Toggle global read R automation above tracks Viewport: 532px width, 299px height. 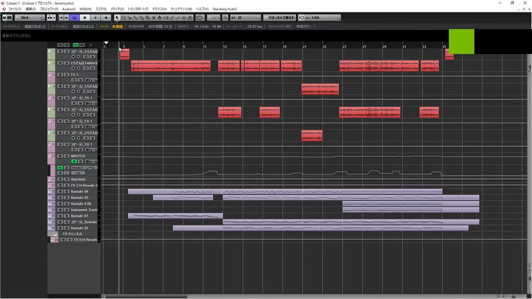[76, 45]
